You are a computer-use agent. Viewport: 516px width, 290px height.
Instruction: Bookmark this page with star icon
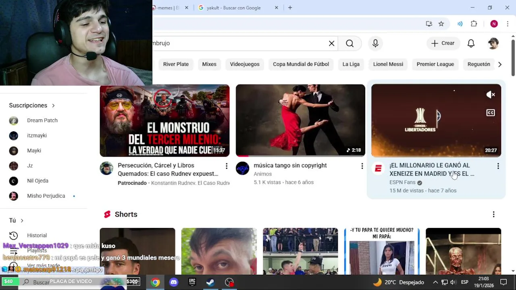tap(441, 24)
